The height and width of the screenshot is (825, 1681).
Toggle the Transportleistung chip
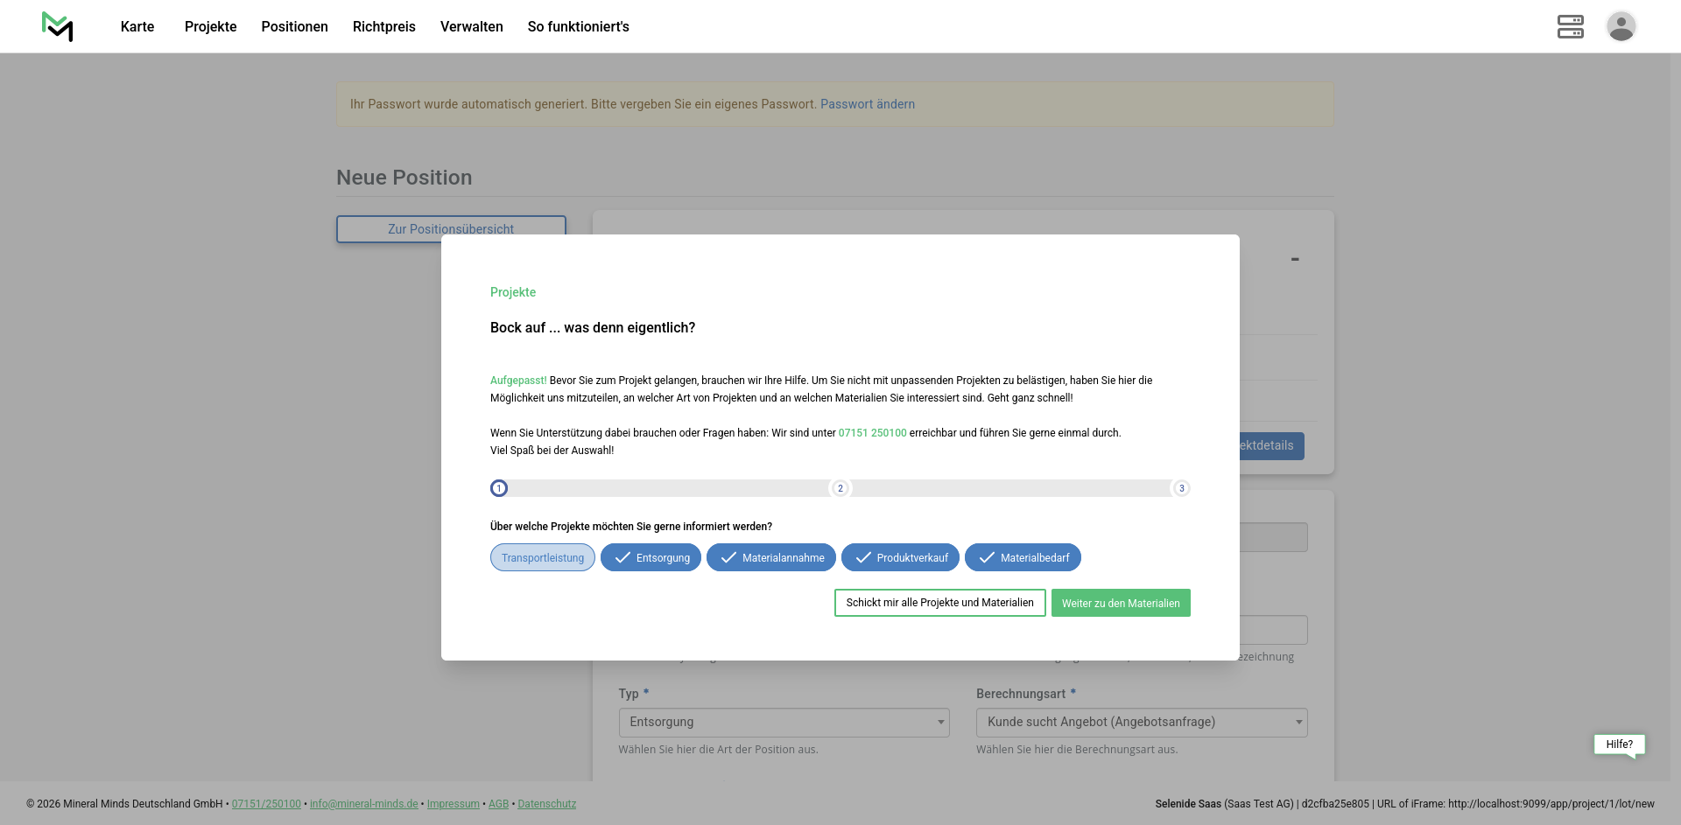tap(543, 558)
